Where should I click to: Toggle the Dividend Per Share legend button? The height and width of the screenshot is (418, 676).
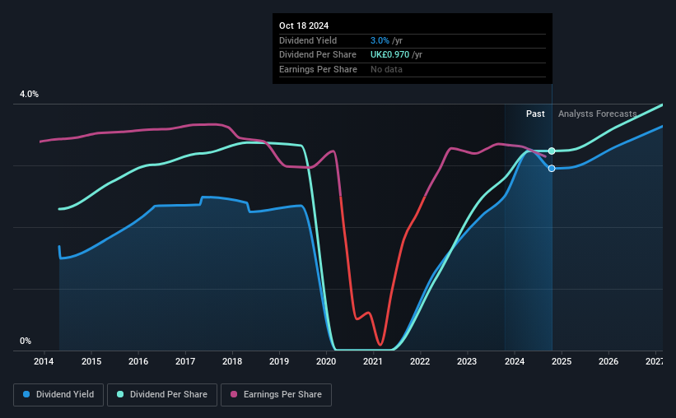tap(162, 395)
